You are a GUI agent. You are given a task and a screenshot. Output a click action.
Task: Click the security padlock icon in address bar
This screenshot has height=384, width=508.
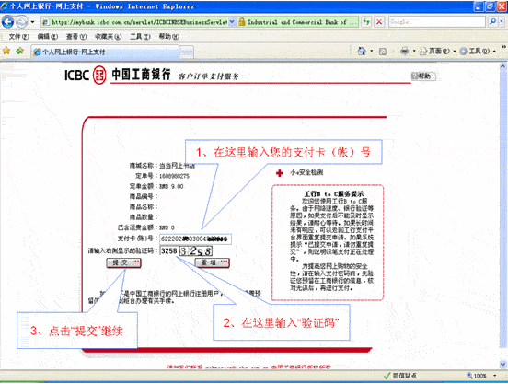pos(242,22)
